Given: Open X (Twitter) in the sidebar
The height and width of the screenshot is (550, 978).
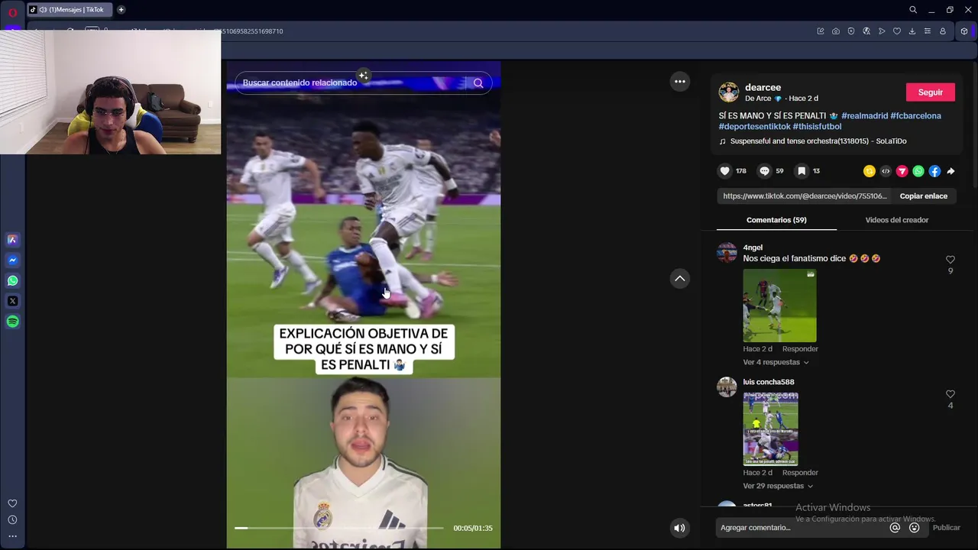Looking at the screenshot, I should tap(12, 301).
